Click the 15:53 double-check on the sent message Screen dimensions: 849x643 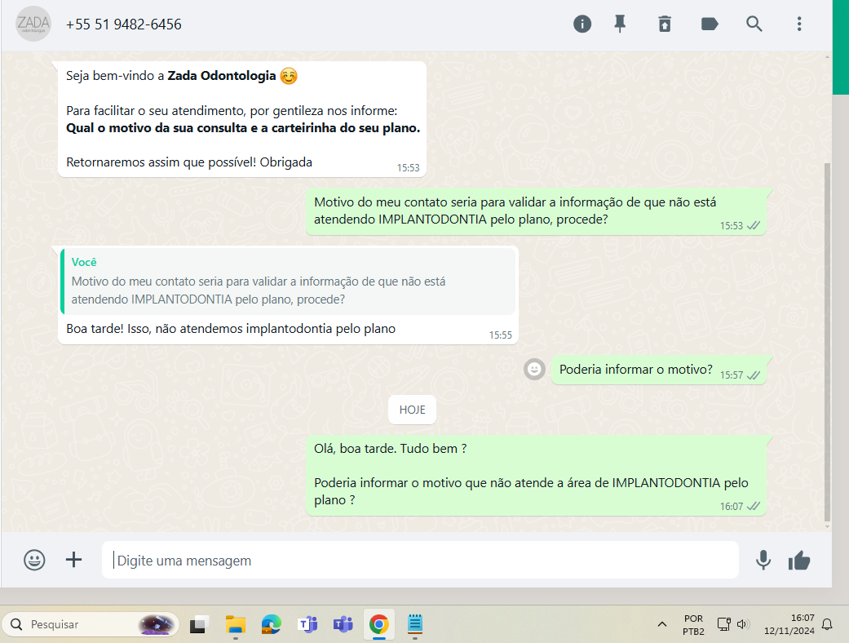[753, 225]
